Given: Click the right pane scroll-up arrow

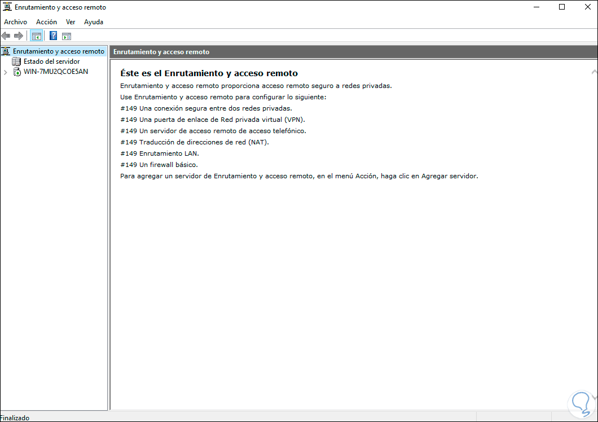Looking at the screenshot, I should pyautogui.click(x=594, y=72).
